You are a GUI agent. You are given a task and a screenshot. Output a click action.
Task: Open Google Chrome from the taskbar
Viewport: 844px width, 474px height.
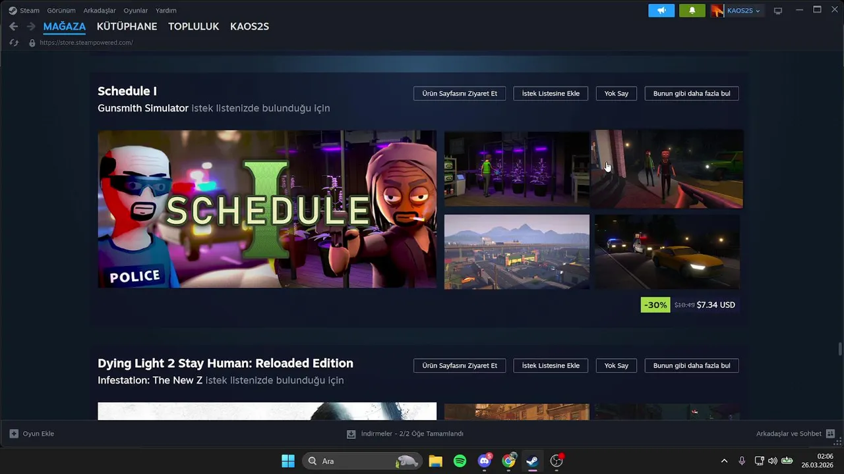pyautogui.click(x=508, y=461)
